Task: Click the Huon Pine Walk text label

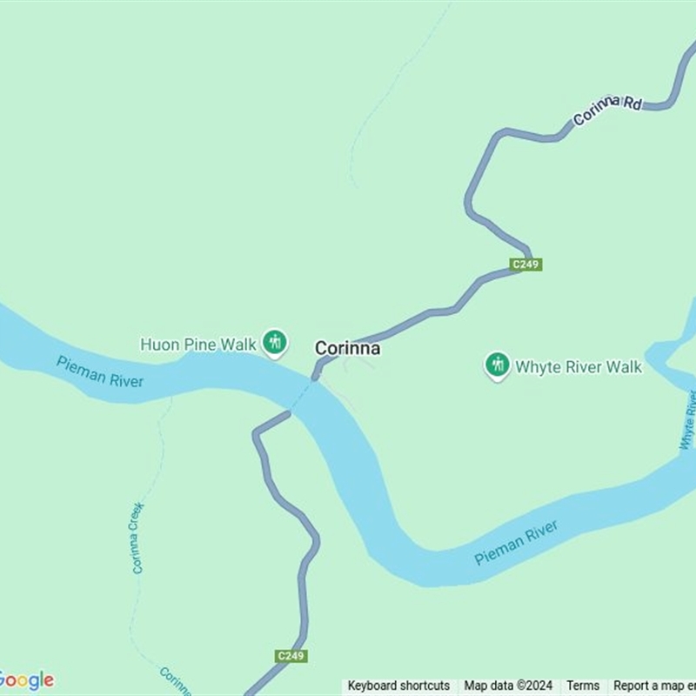Action: 198,345
